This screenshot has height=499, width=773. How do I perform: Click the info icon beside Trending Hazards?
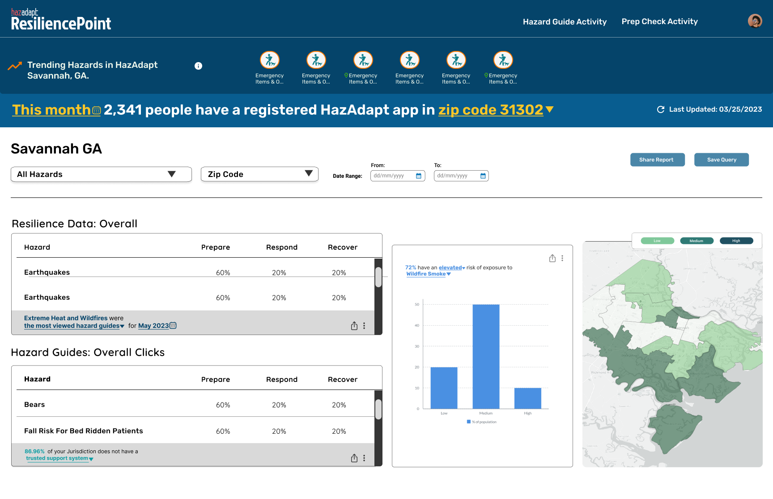[x=198, y=66]
